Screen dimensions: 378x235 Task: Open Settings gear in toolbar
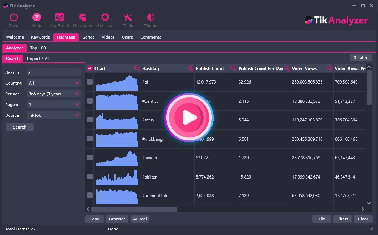105,17
